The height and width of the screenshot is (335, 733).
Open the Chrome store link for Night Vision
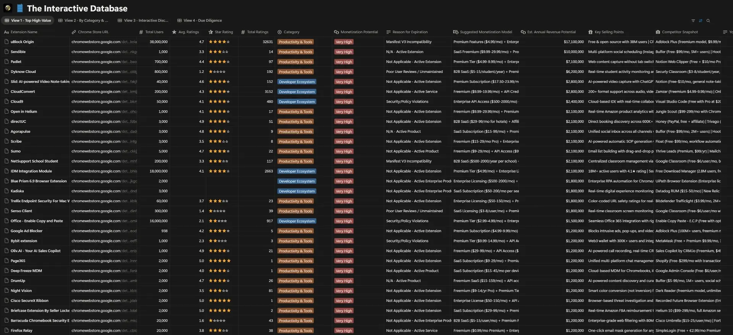104,290
